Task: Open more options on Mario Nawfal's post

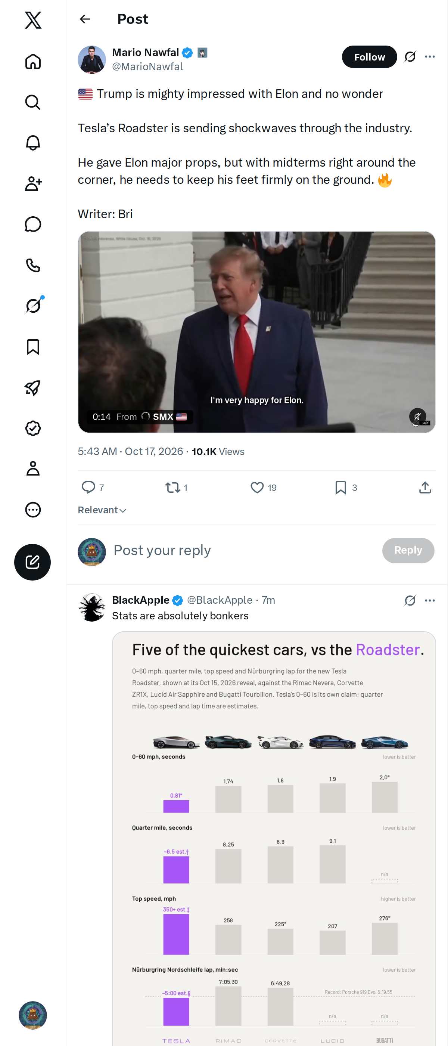Action: pos(430,57)
